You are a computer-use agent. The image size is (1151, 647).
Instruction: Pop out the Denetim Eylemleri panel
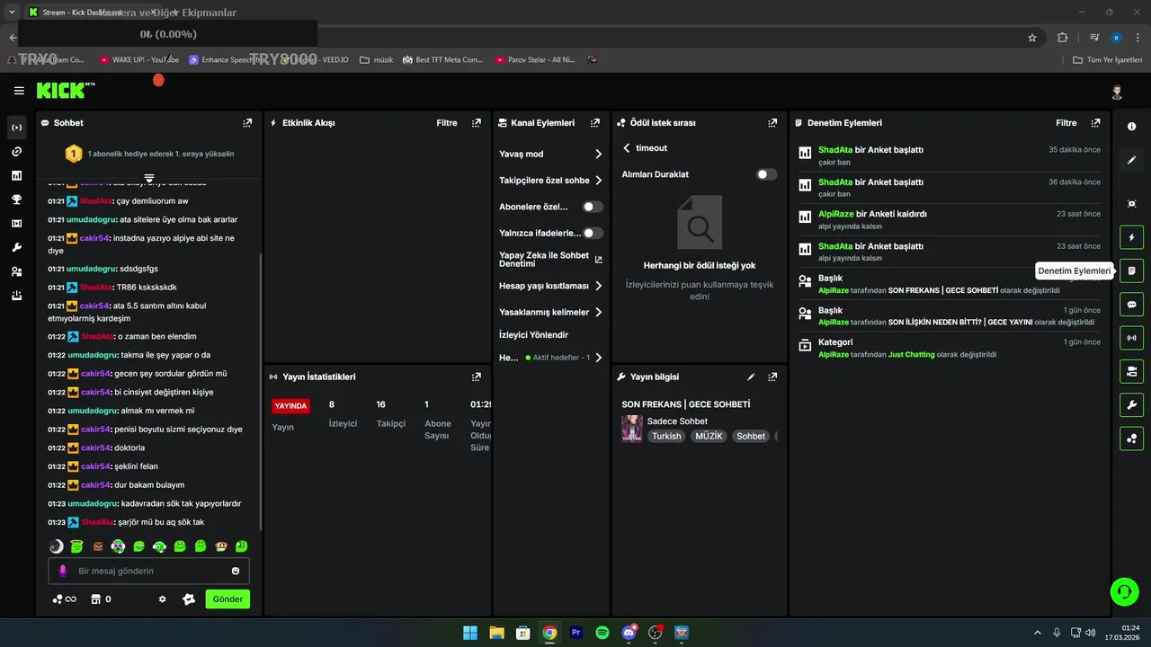point(1095,123)
